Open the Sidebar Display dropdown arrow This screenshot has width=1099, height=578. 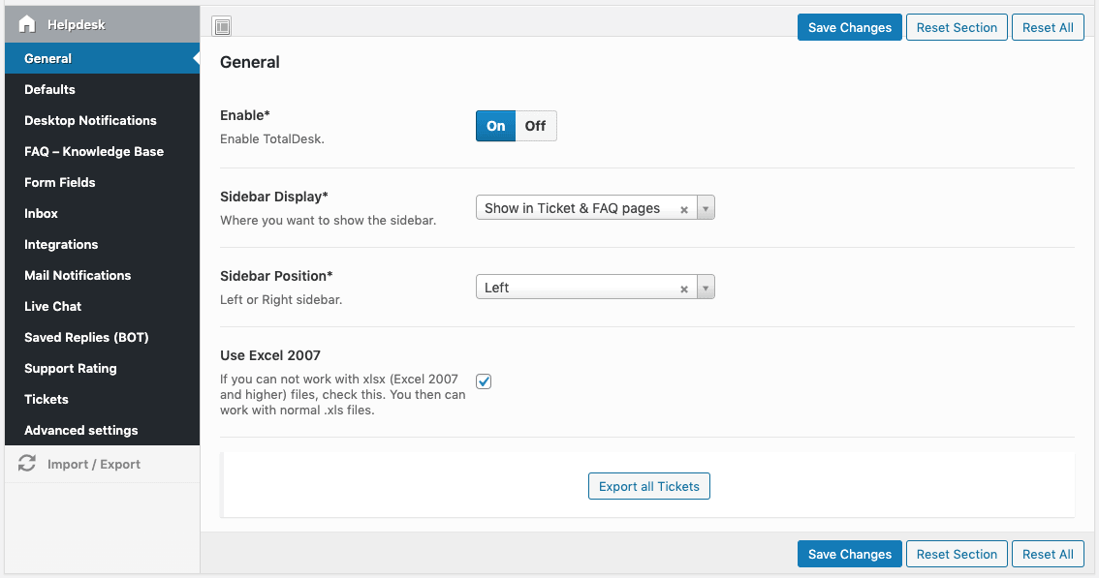[706, 207]
